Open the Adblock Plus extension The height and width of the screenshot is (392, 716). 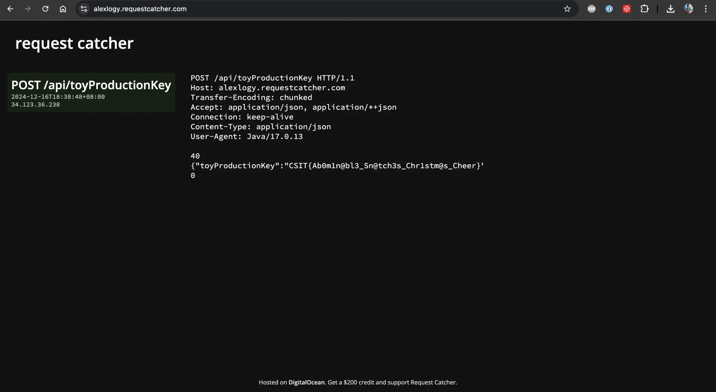click(592, 9)
